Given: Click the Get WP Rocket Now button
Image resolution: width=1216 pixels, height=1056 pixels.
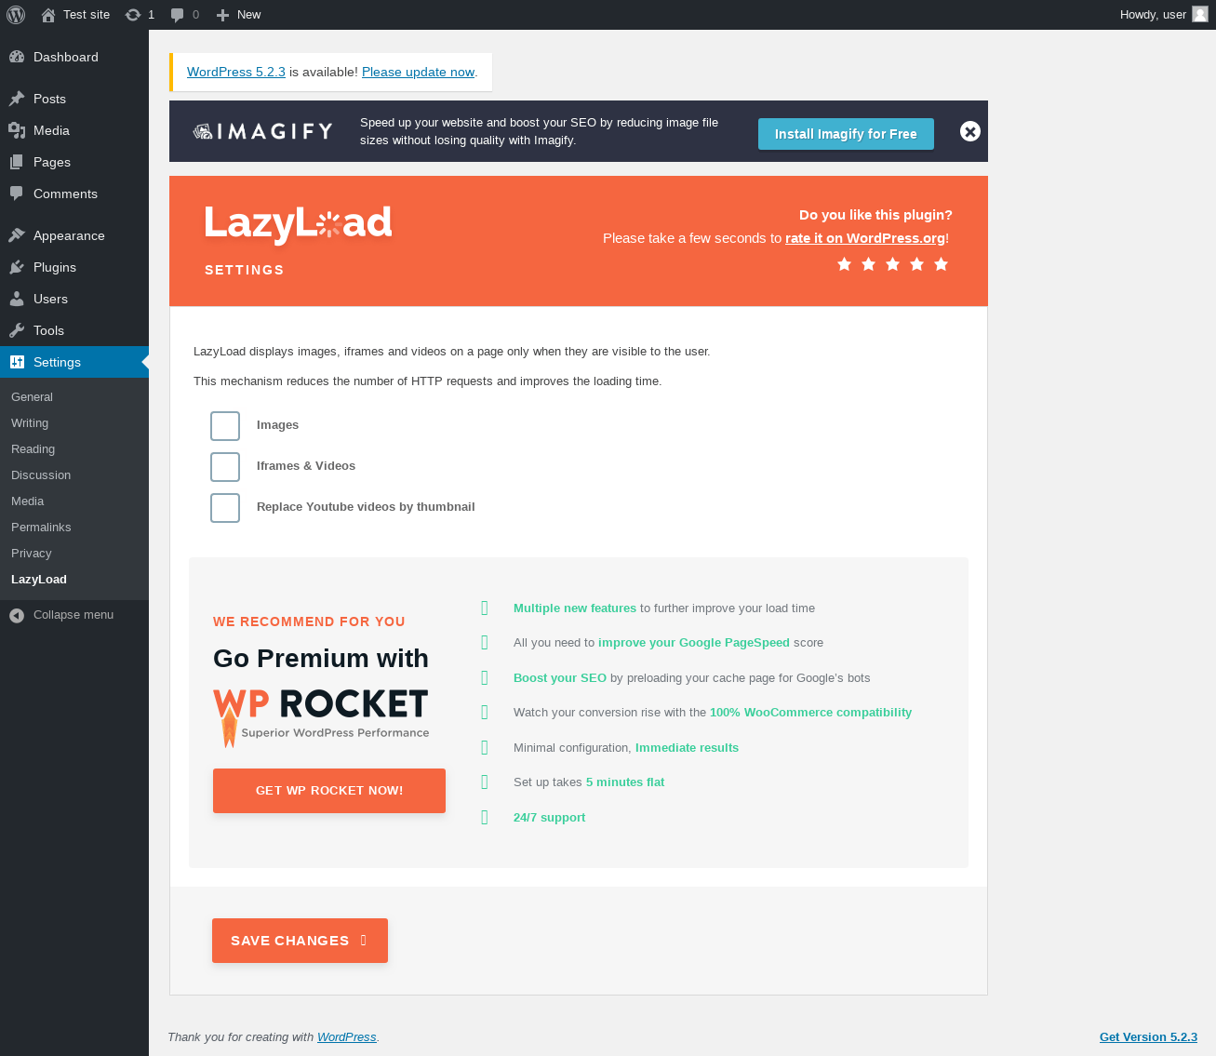Looking at the screenshot, I should 329,791.
